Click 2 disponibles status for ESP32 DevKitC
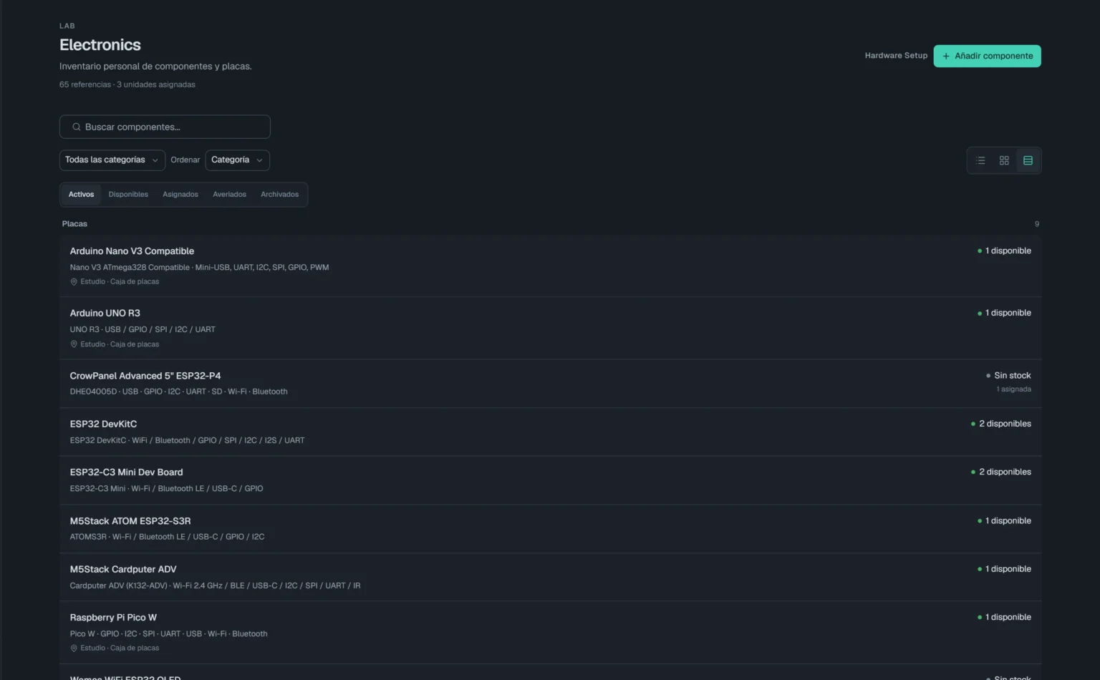1100x680 pixels. click(1001, 424)
